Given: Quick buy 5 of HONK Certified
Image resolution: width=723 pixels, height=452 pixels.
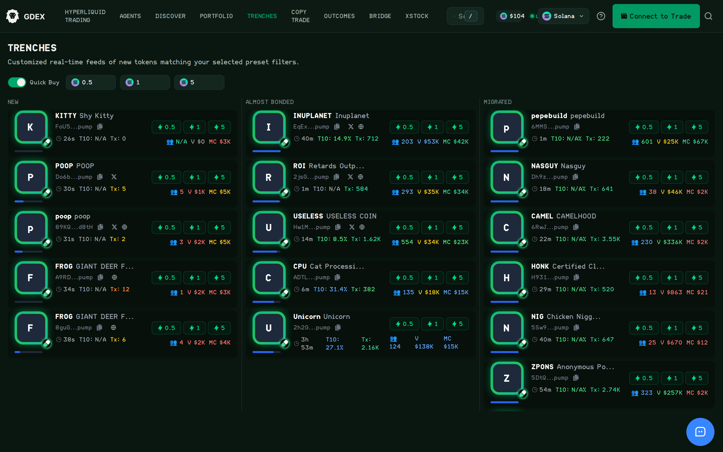Looking at the screenshot, I should 696,278.
